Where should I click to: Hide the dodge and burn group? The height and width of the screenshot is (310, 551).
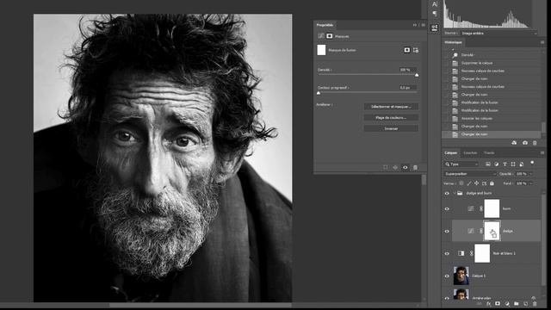[447, 193]
